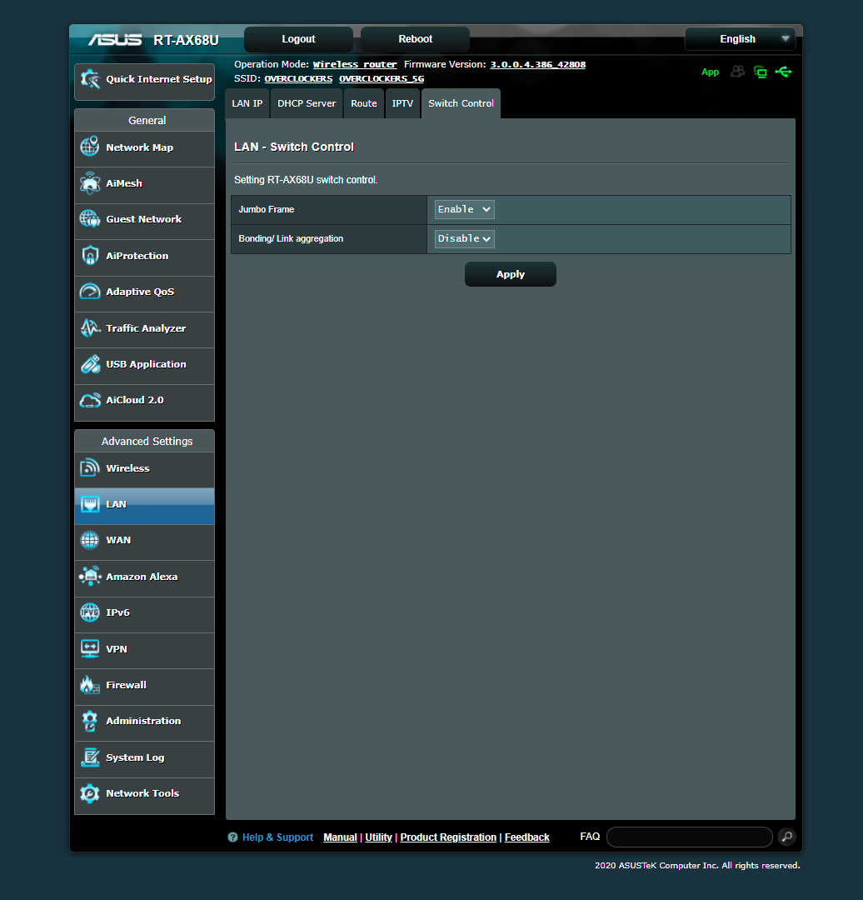Open the Wireless router operation mode link
863x900 pixels.
click(355, 64)
